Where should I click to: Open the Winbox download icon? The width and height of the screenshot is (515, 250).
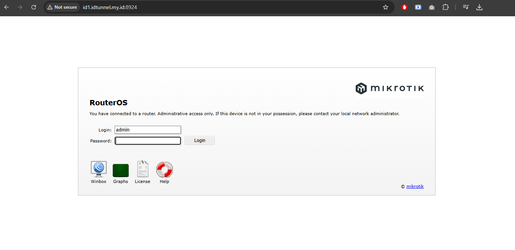pyautogui.click(x=98, y=169)
